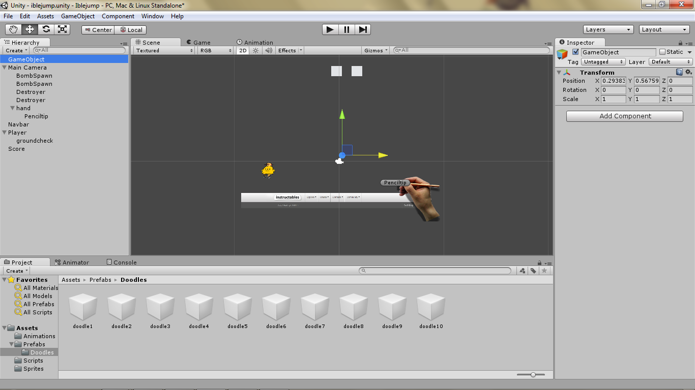The width and height of the screenshot is (695, 390).
Task: Open the Effects dropdown
Action: tap(290, 50)
